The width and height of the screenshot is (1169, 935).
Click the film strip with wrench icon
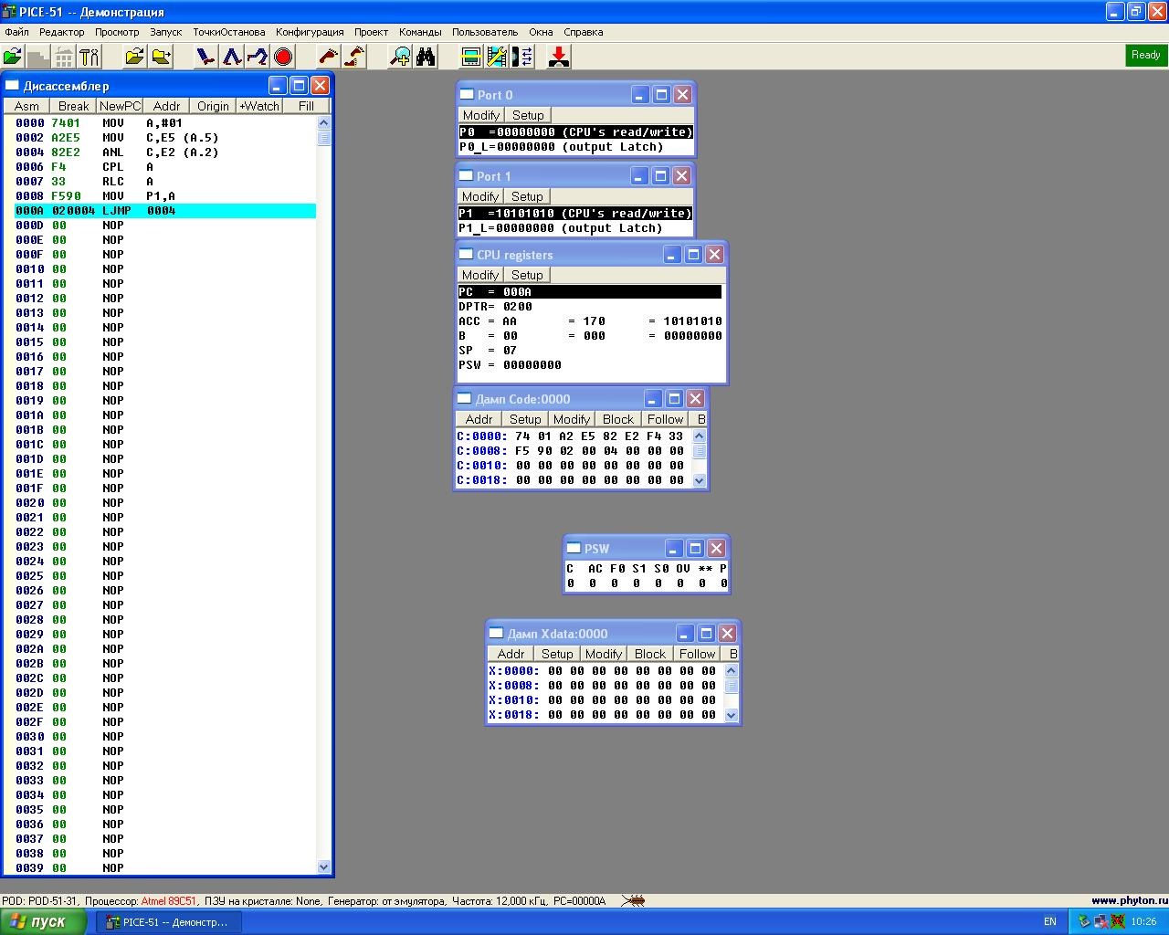(497, 57)
